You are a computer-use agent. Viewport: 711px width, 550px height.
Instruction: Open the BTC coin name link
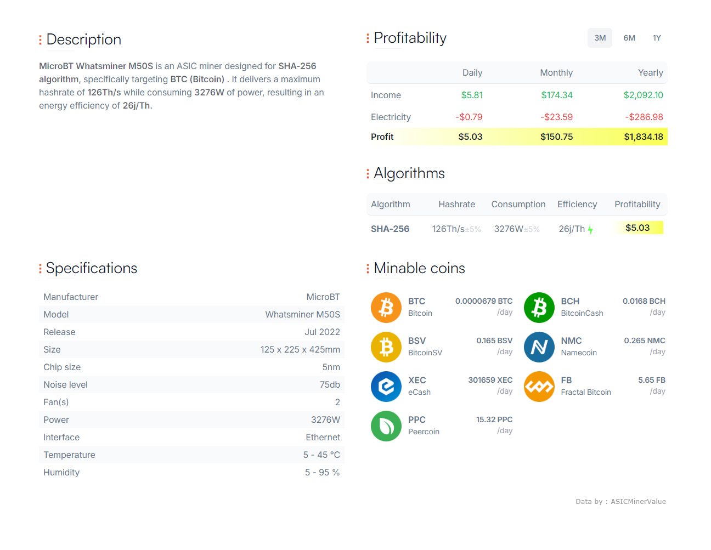[416, 301]
